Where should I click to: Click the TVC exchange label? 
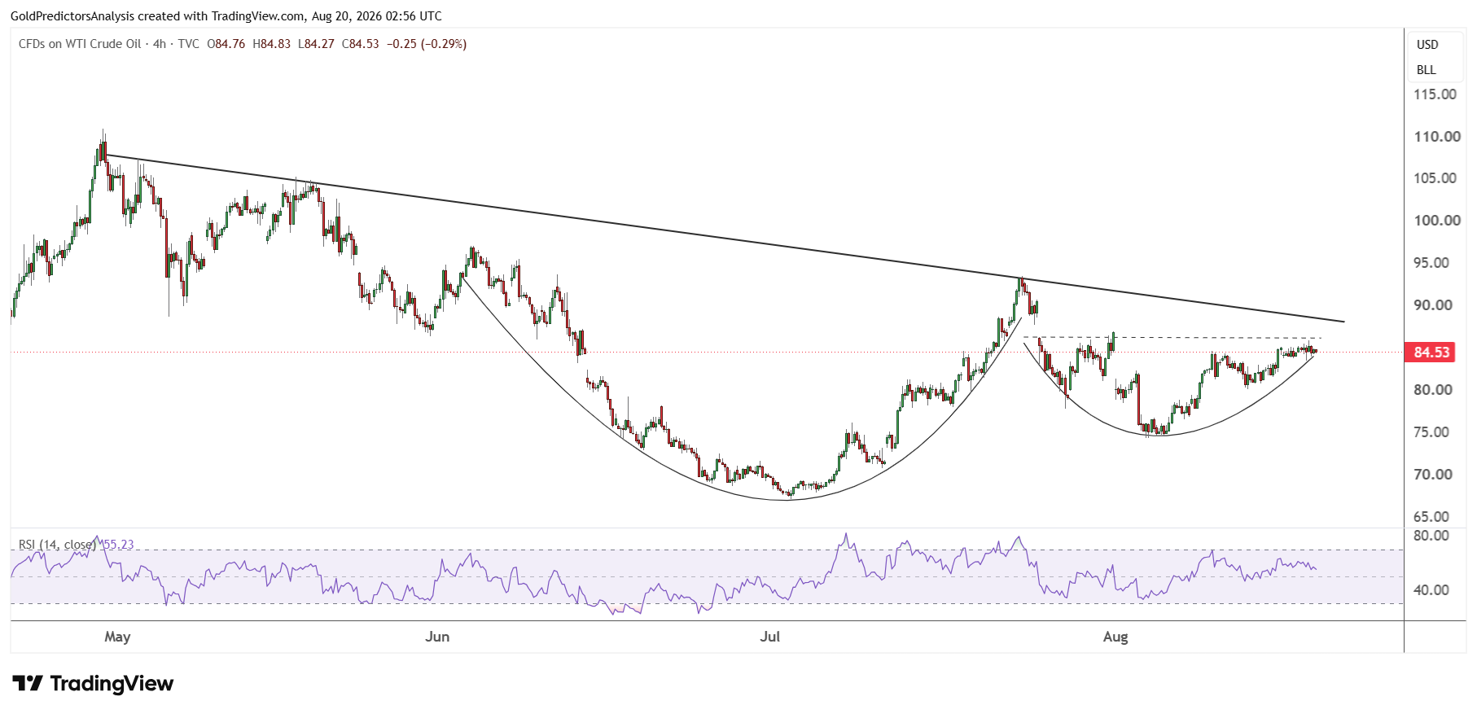coord(188,44)
